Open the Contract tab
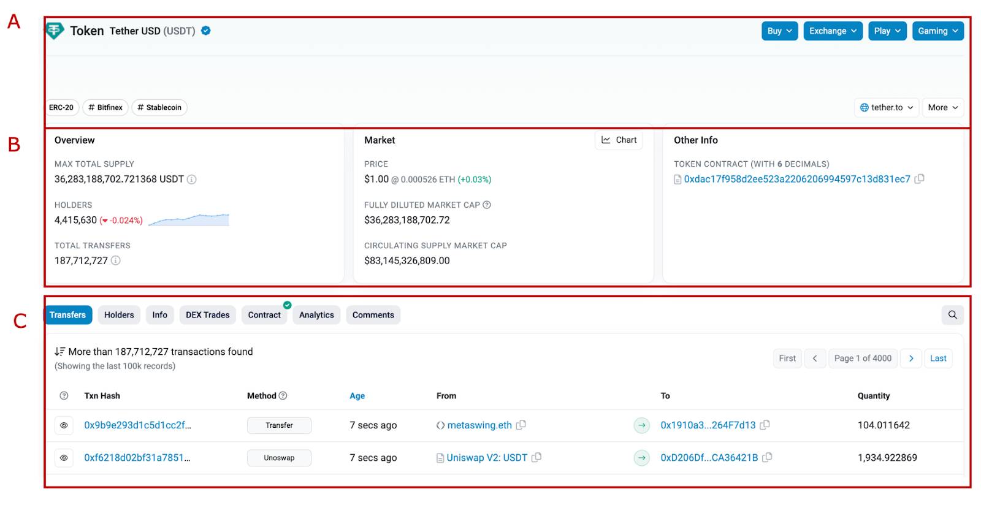 (264, 315)
